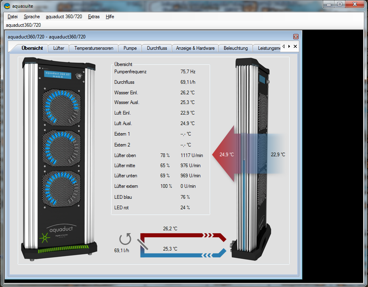Open the Datei menu
The height and width of the screenshot is (287, 368).
point(13,17)
